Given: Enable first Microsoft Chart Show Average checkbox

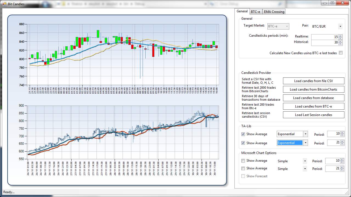Looking at the screenshot, I should pos(243,161).
